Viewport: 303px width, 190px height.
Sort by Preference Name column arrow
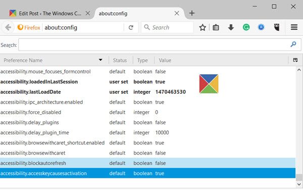point(100,60)
